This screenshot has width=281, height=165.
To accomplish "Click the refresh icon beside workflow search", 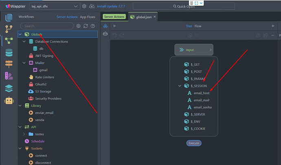I will pyautogui.click(x=86, y=26).
